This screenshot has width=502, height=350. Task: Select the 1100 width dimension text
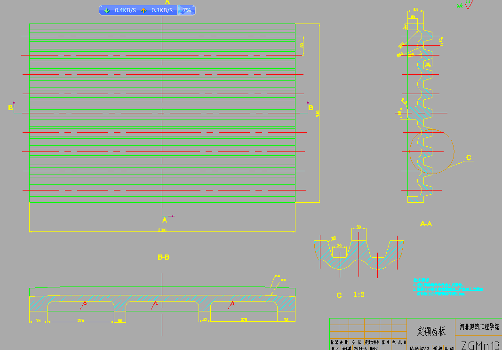coord(162,230)
